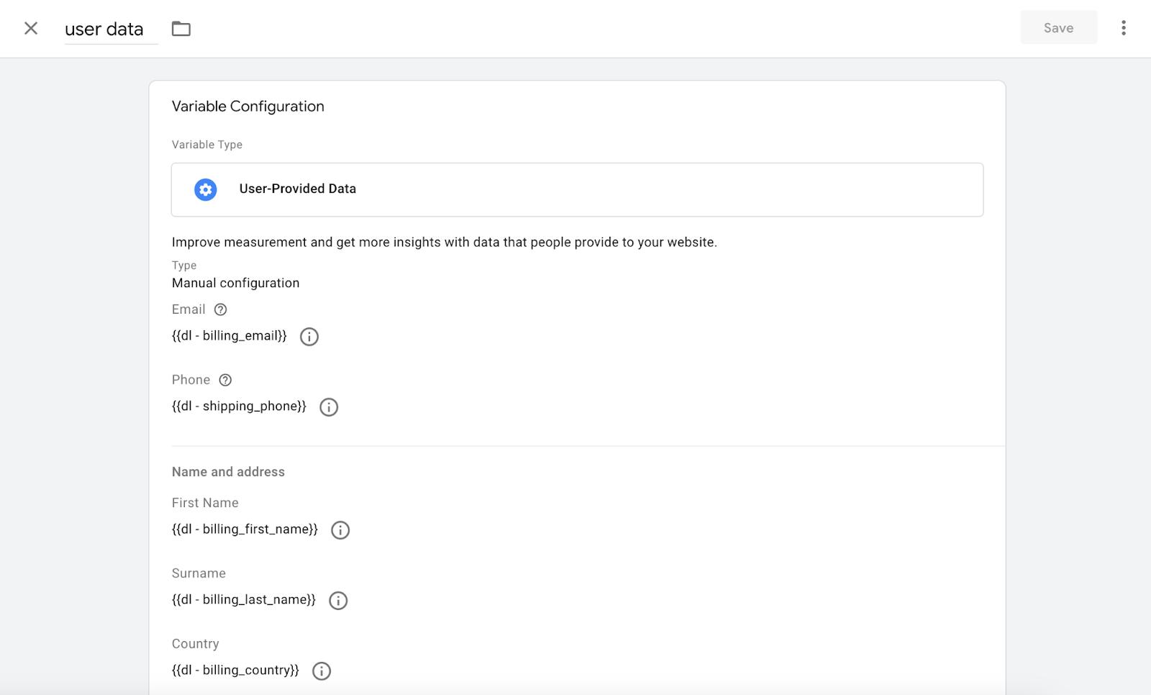Close the variable editor with the X icon
1151x695 pixels.
(x=31, y=28)
